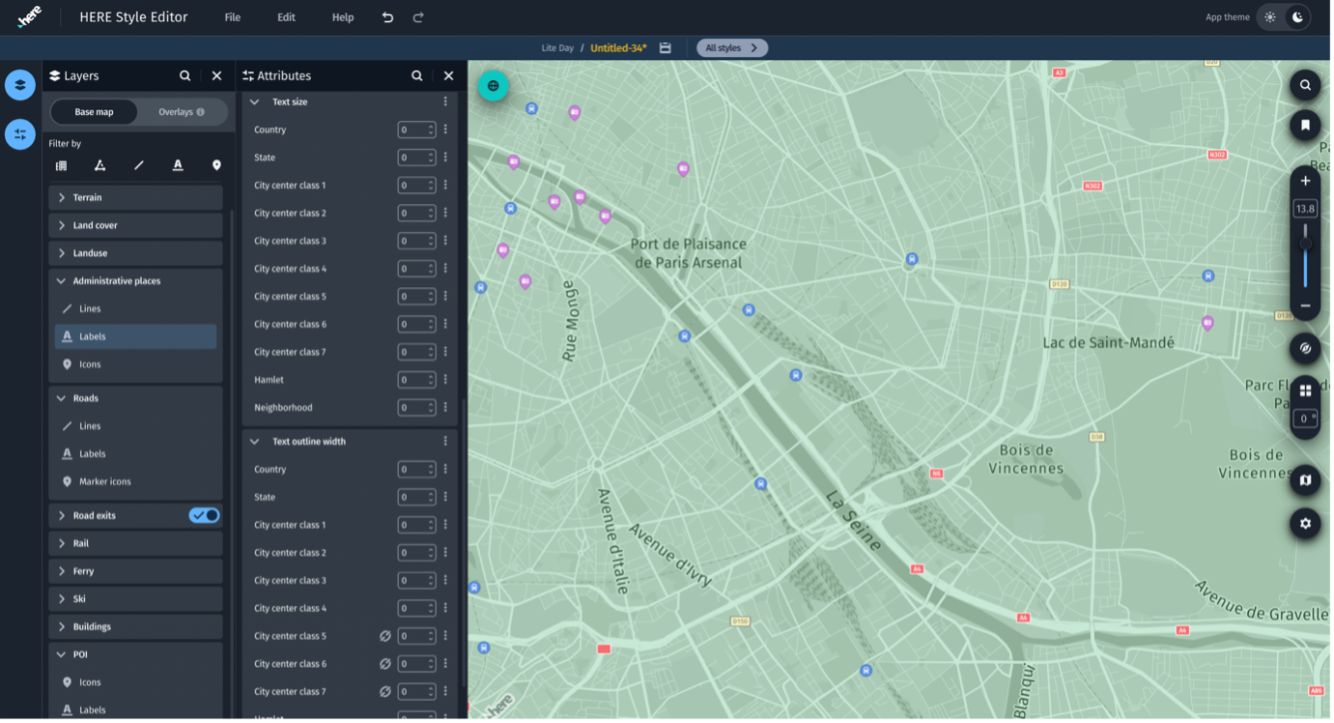The width and height of the screenshot is (1334, 723).
Task: Select Labels under Roads
Action: [x=93, y=453]
